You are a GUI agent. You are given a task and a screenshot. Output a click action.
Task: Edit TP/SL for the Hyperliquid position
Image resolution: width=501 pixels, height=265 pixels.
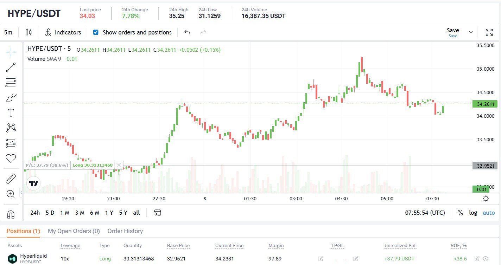pos(356,259)
